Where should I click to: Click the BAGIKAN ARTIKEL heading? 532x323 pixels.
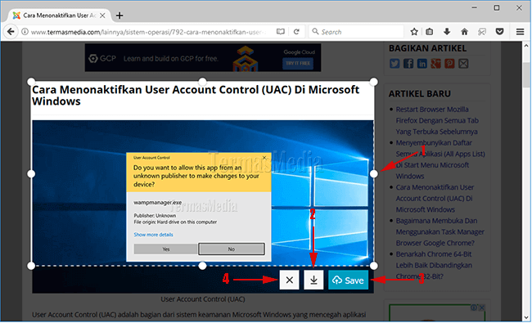[x=427, y=48]
